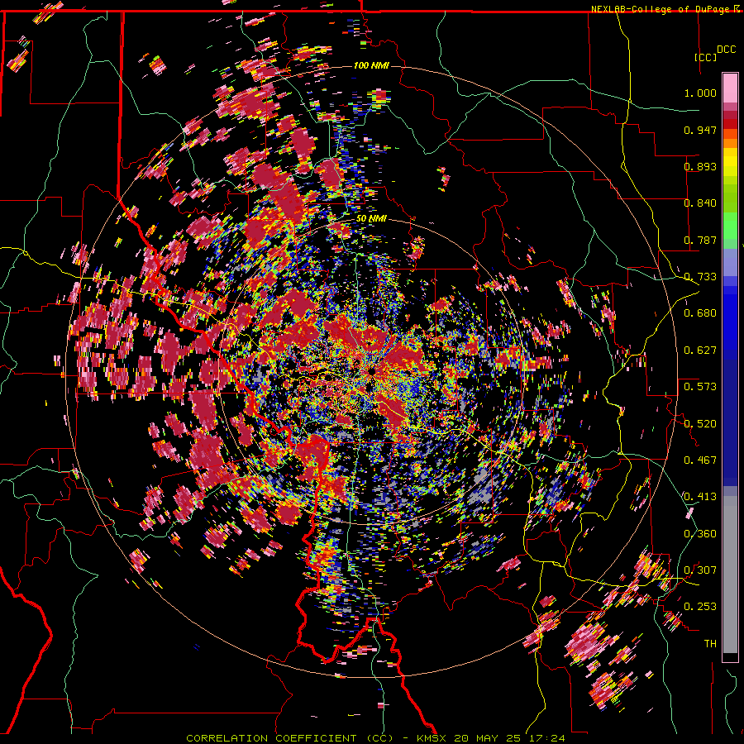
Task: Select the 0.307 scale value
Action: coord(700,570)
